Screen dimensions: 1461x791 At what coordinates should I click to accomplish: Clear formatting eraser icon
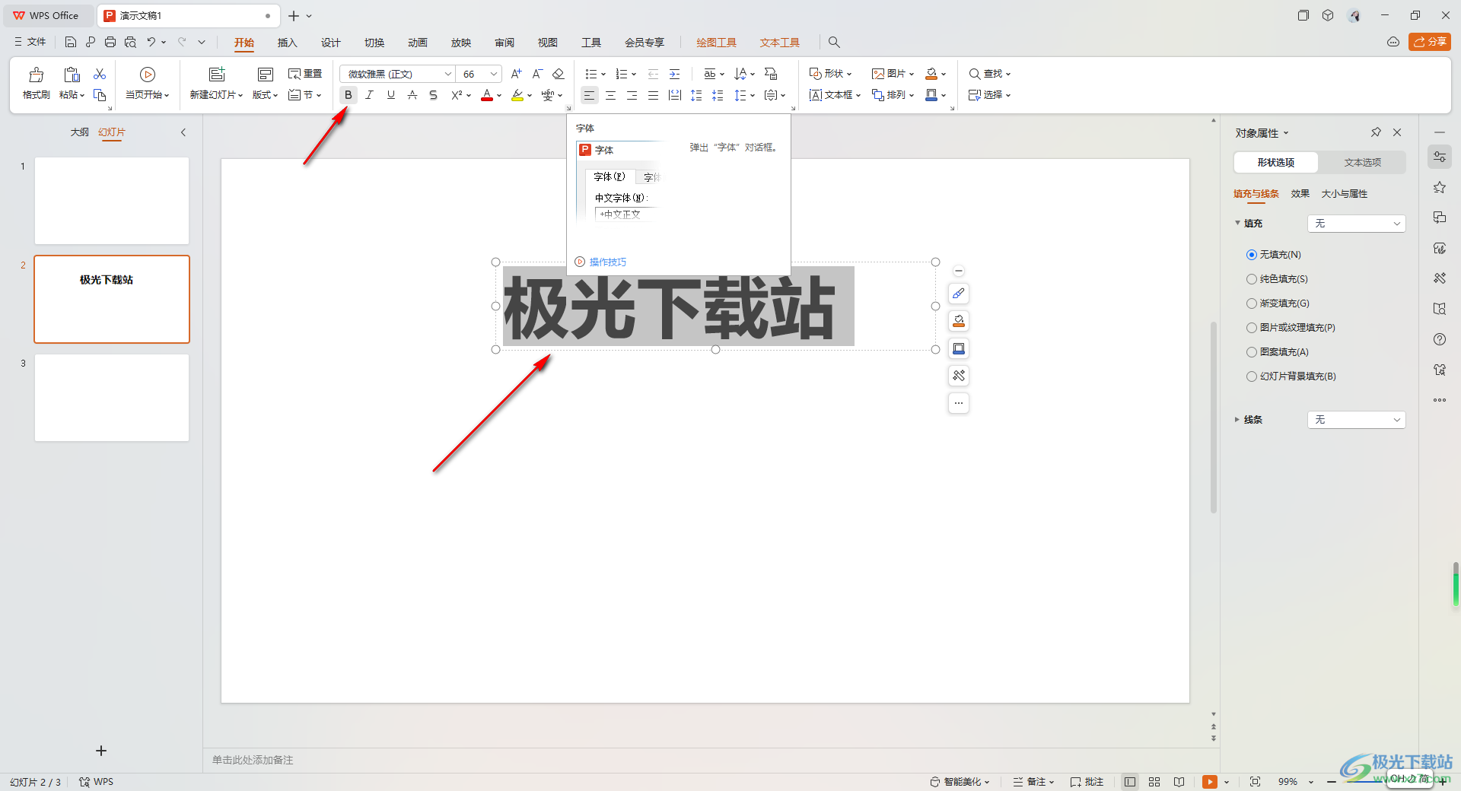(559, 74)
